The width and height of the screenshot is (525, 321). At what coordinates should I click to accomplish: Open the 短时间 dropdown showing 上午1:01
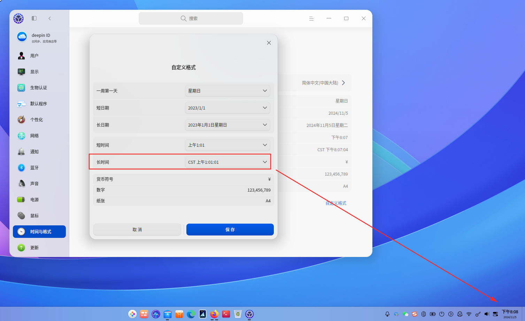(227, 145)
